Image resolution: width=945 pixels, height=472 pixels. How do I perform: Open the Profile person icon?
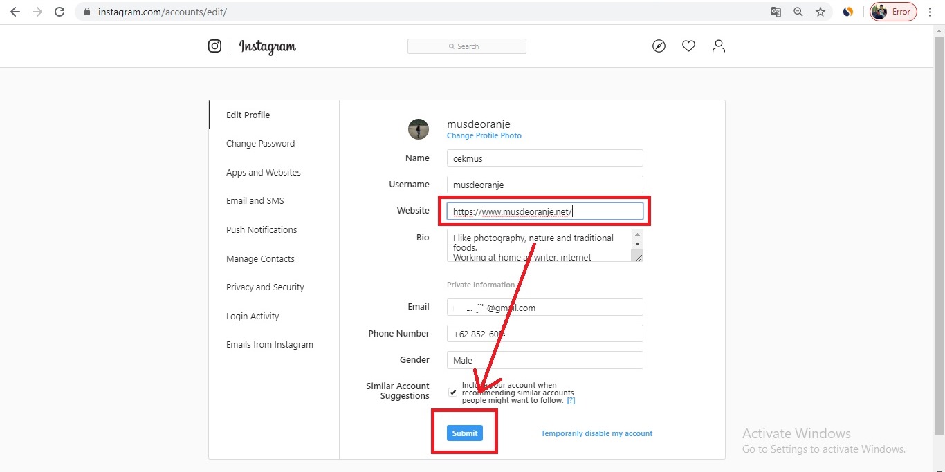tap(718, 46)
